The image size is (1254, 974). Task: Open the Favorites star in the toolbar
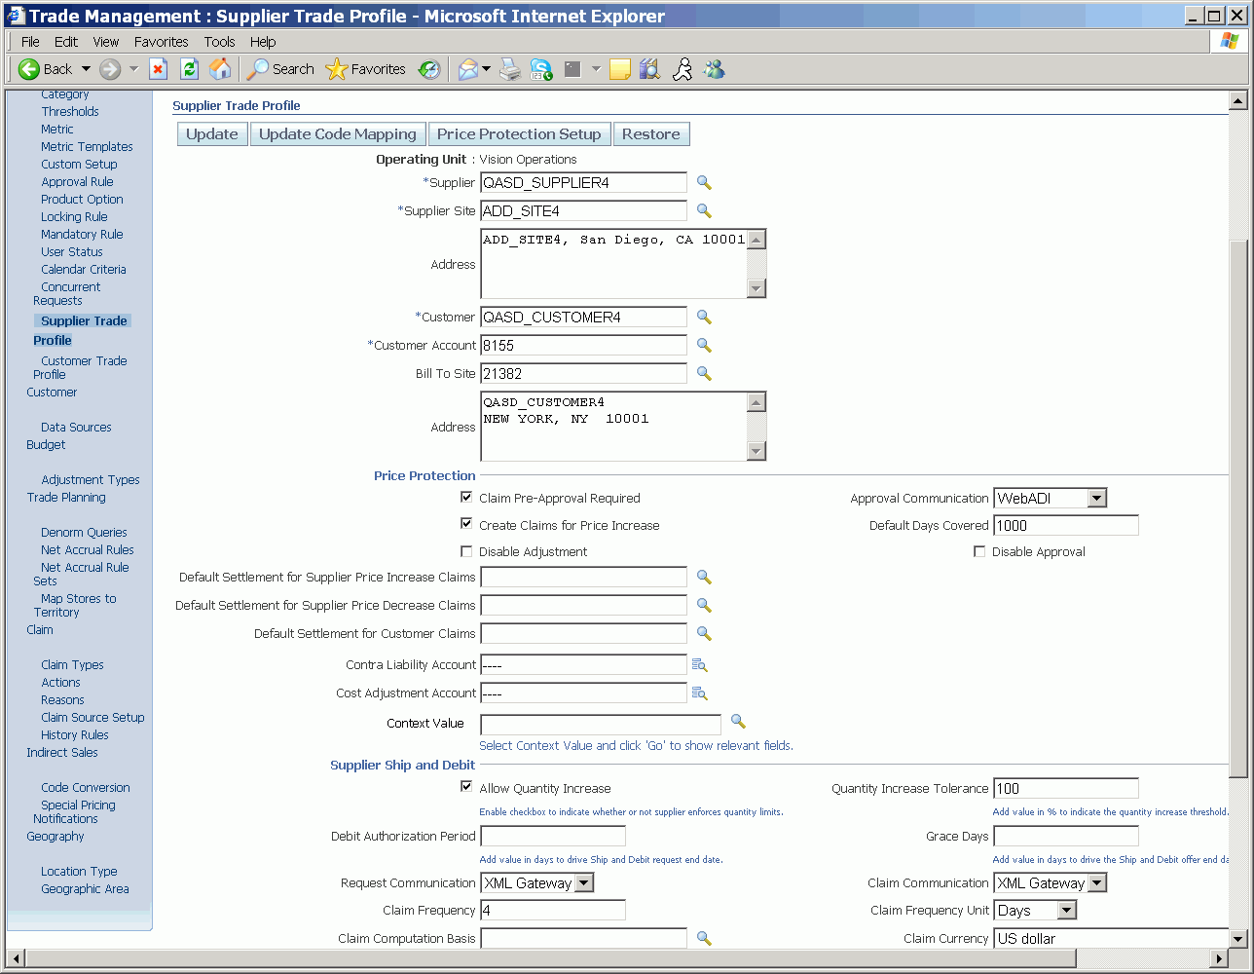click(x=365, y=69)
